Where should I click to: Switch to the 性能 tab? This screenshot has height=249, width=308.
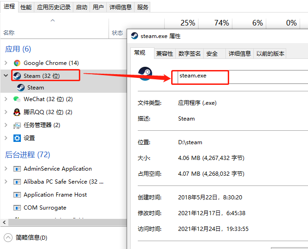tap(26, 7)
